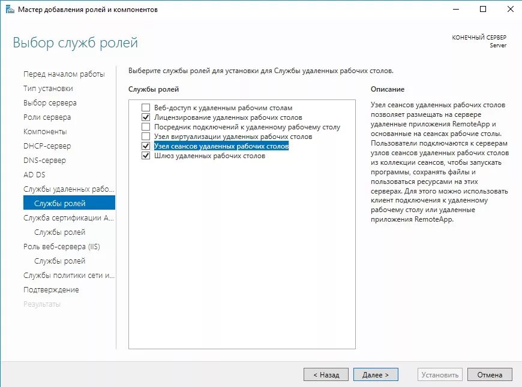Viewport: 522px width, 387px height.
Task: Open the Подтверждение step
Action: pos(51,289)
